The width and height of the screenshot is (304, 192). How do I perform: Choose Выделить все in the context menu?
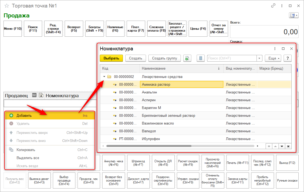pyautogui.click(x=50, y=158)
